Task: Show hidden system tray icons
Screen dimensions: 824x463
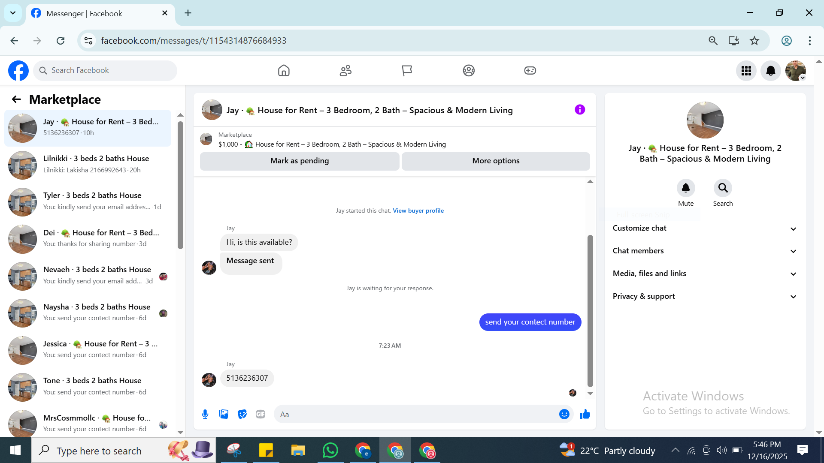Action: (x=675, y=450)
